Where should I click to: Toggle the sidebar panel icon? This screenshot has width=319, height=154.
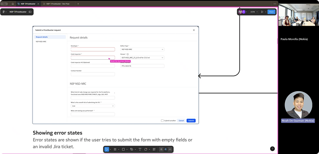[x=30, y=12]
